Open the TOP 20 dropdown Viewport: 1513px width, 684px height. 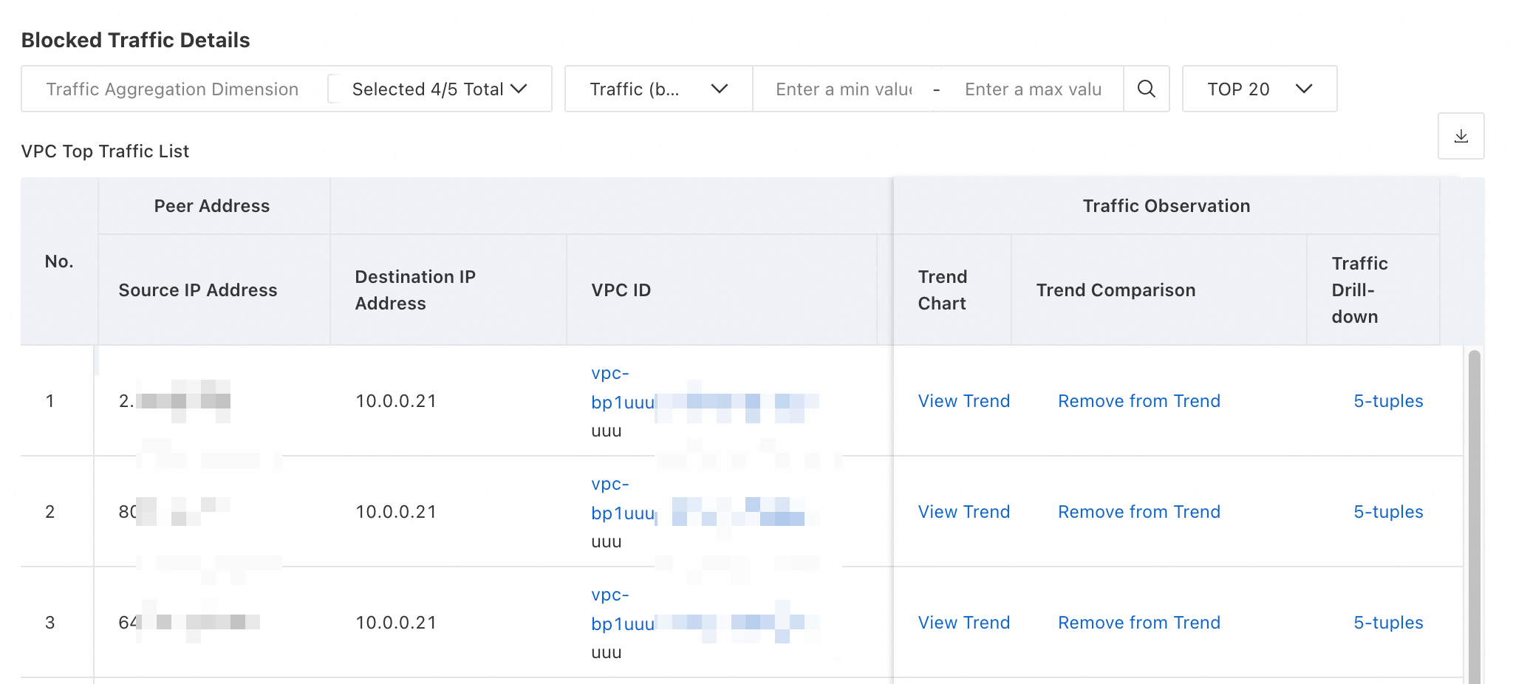coord(1259,89)
